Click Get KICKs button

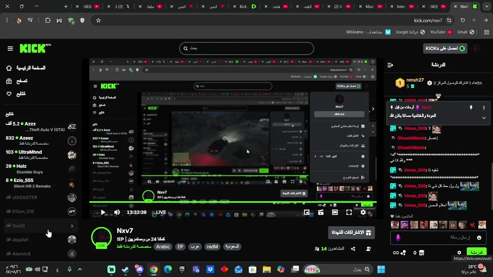coord(445,48)
